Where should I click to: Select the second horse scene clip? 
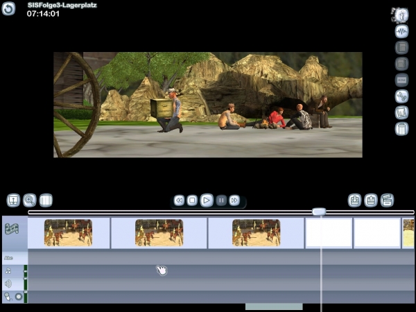[x=159, y=233]
